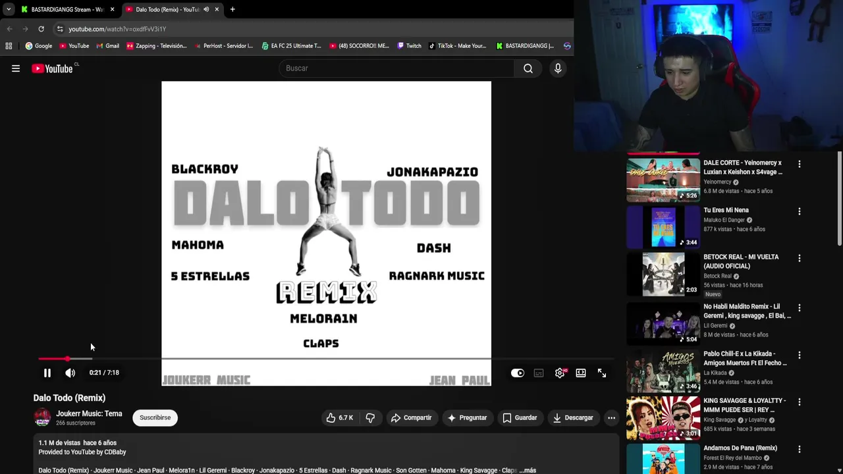Go to the YouTube home logo
This screenshot has height=474, width=843.
(52, 68)
